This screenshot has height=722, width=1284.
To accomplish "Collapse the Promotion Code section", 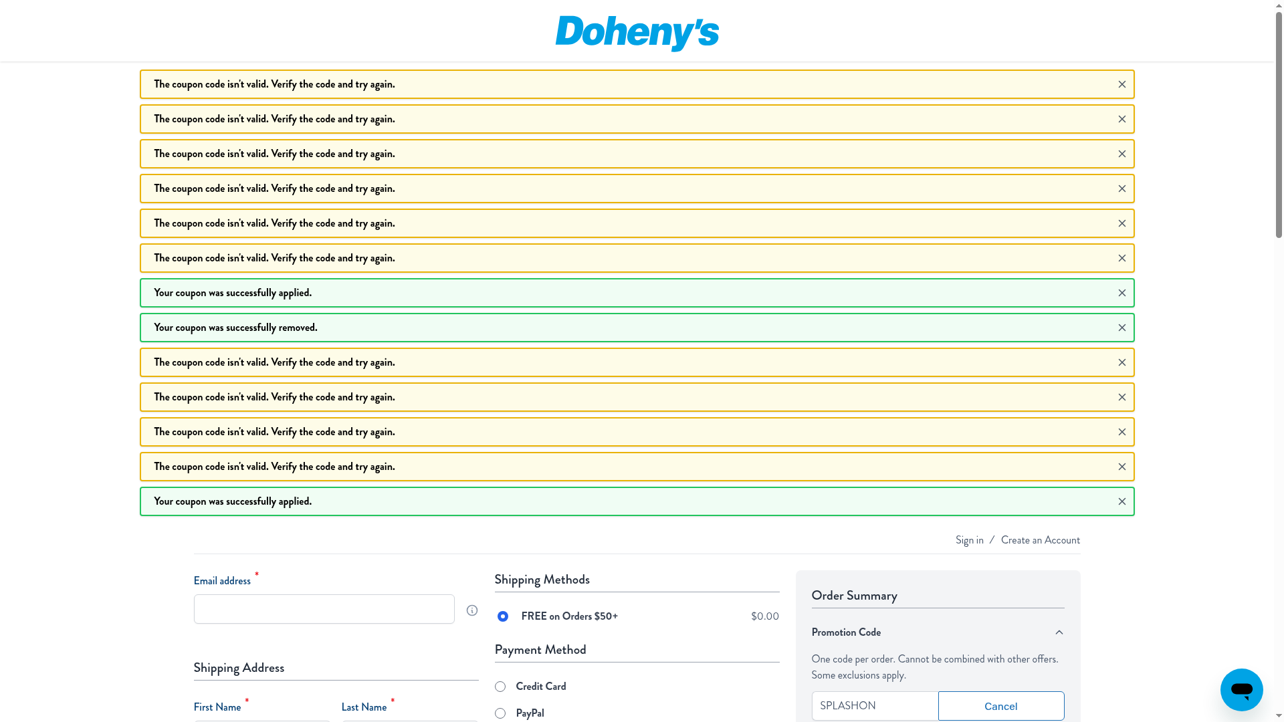I will 846,632.
